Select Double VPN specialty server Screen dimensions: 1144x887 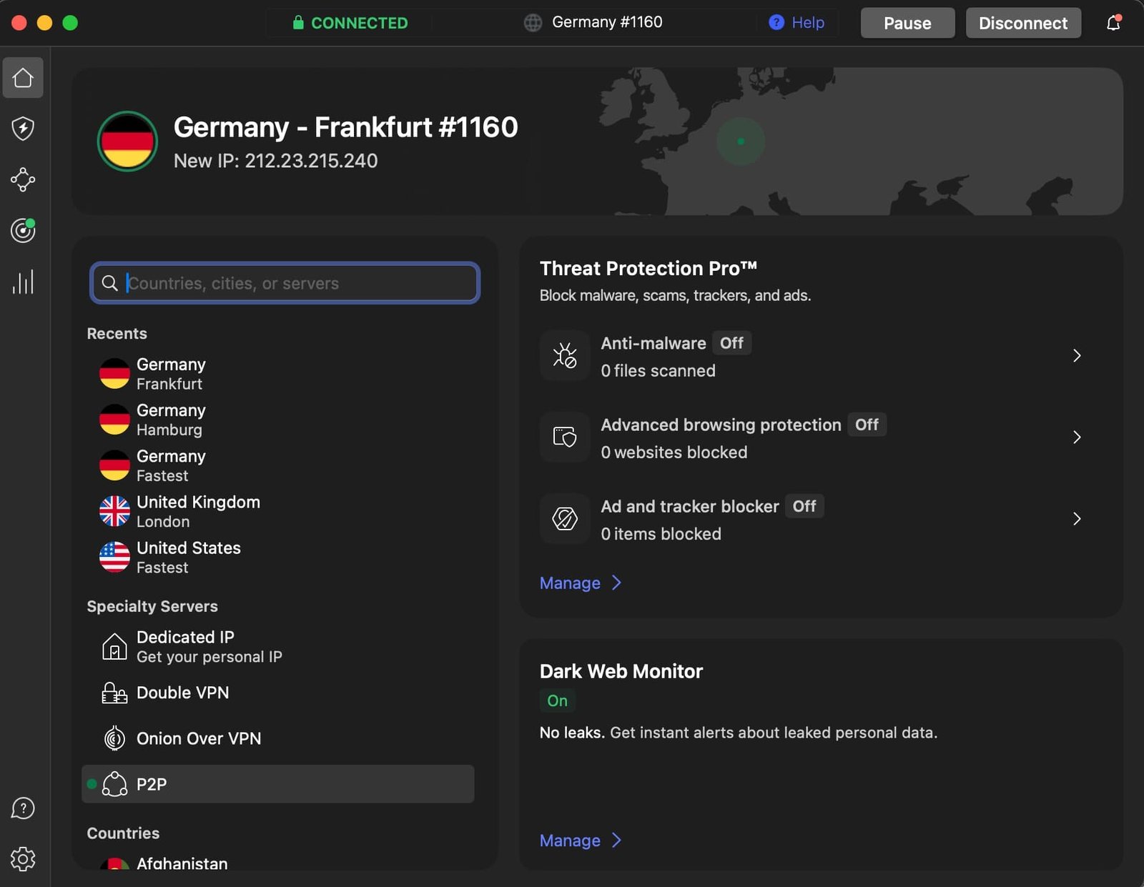(279, 693)
